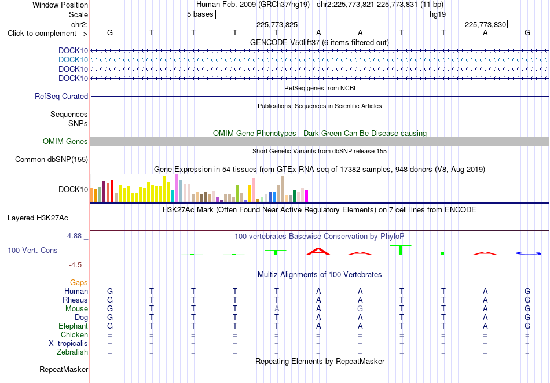Click the Scale track label
This screenshot has height=383, width=550.
tap(78, 14)
